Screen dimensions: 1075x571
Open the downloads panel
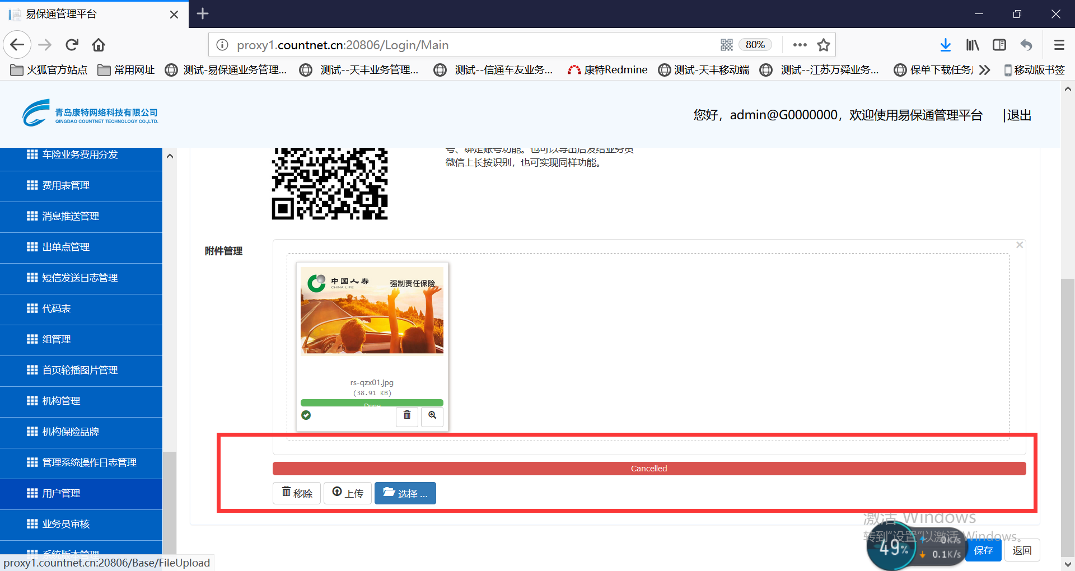946,45
